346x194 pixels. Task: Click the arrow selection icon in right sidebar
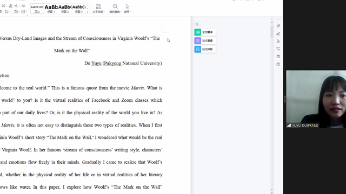[x=278, y=41]
